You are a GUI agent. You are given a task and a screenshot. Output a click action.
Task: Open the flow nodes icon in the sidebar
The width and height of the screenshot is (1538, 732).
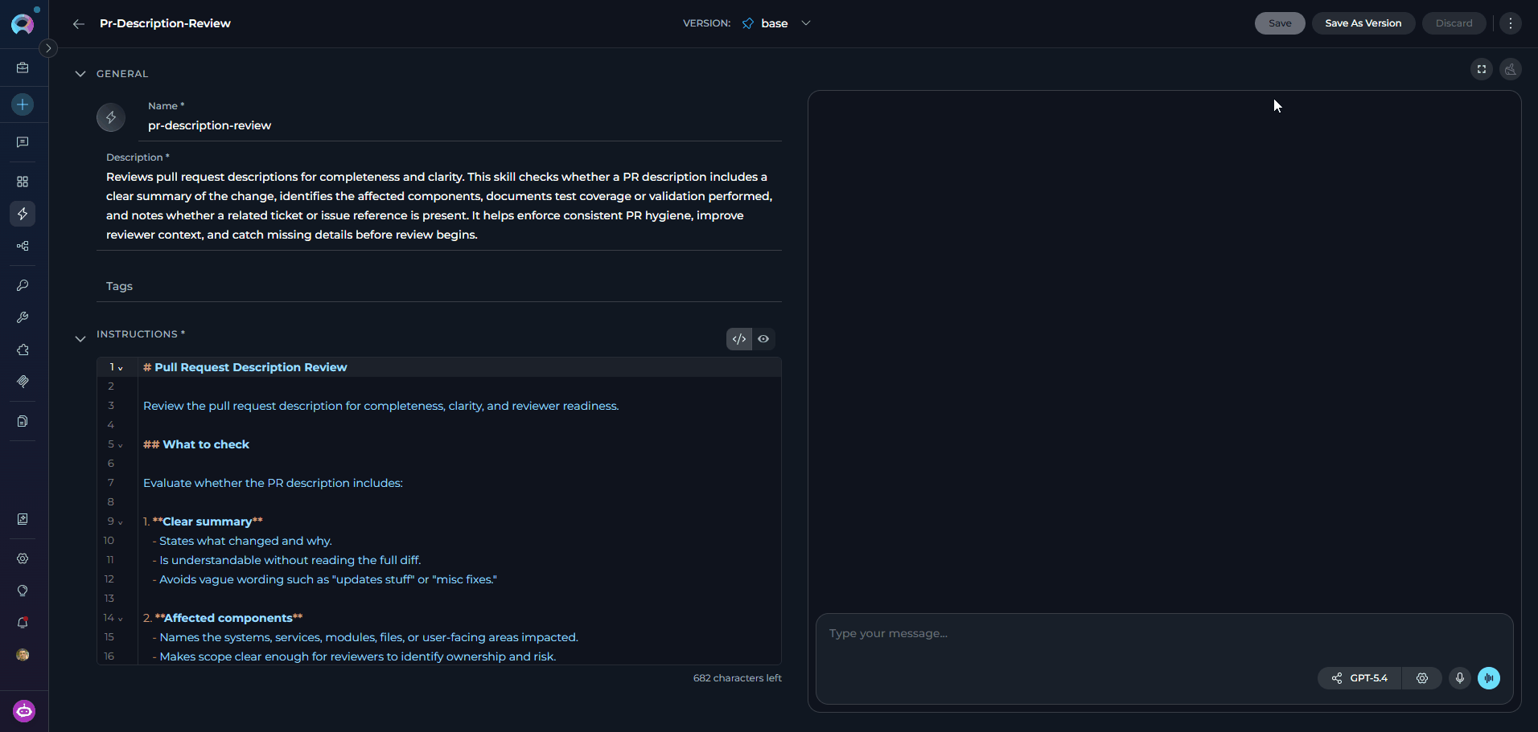pyautogui.click(x=23, y=246)
